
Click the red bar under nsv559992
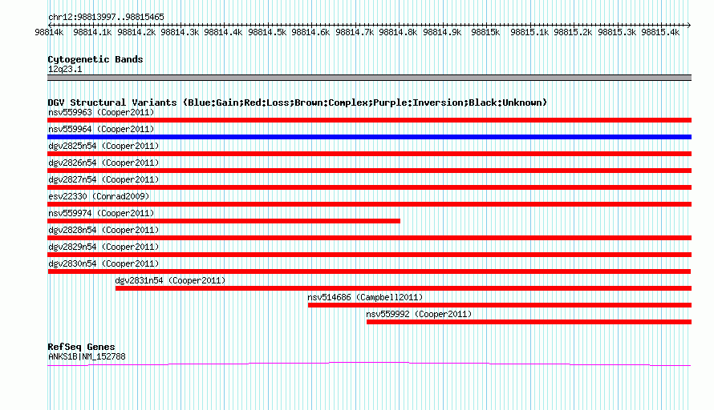[529, 322]
